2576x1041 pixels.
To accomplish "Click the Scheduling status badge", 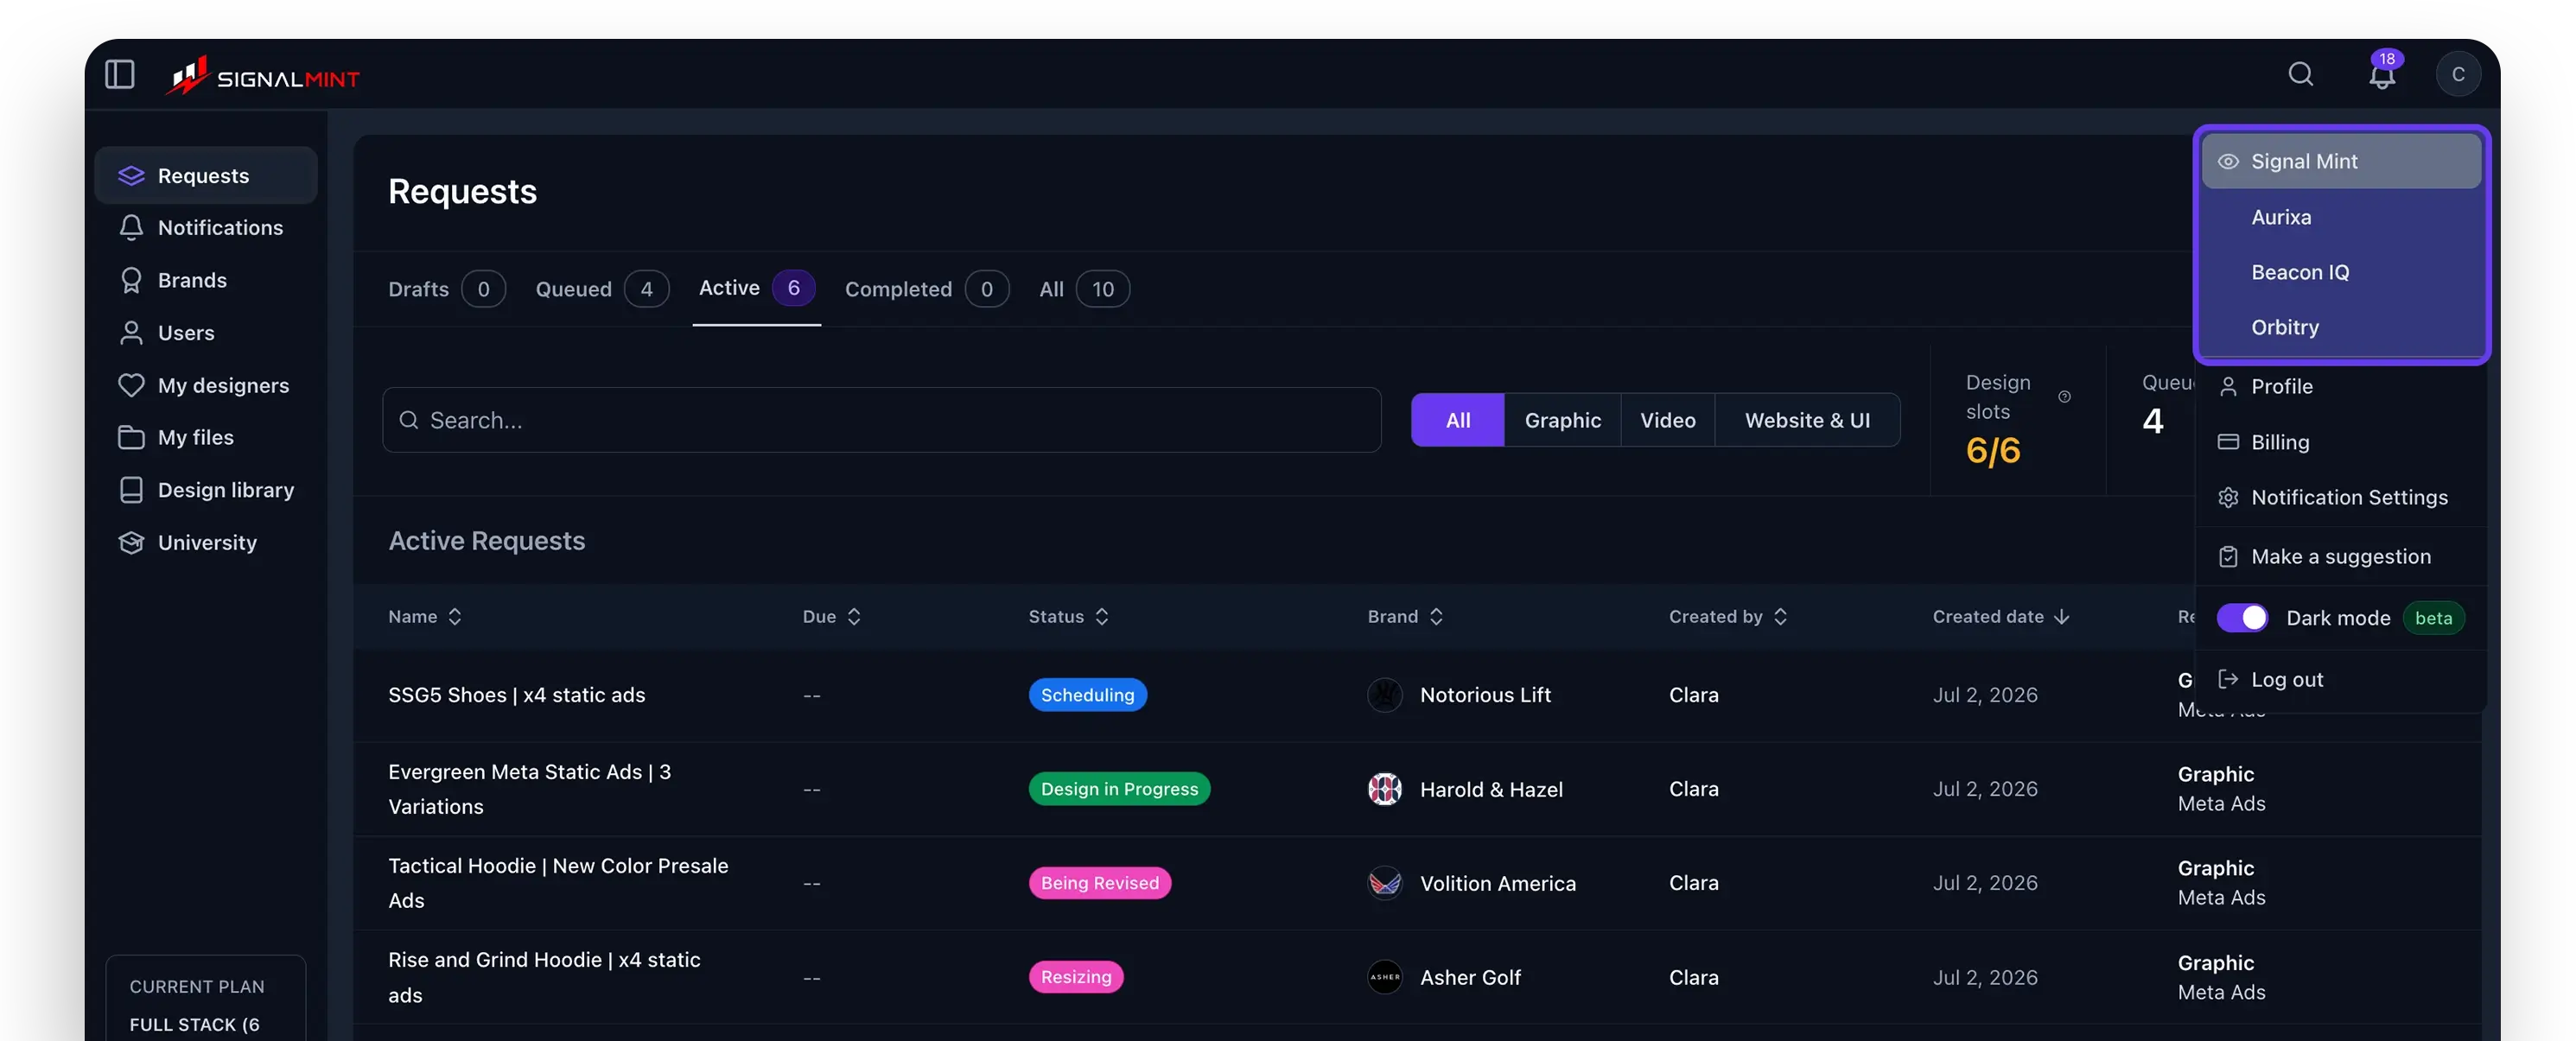I will click(1087, 695).
